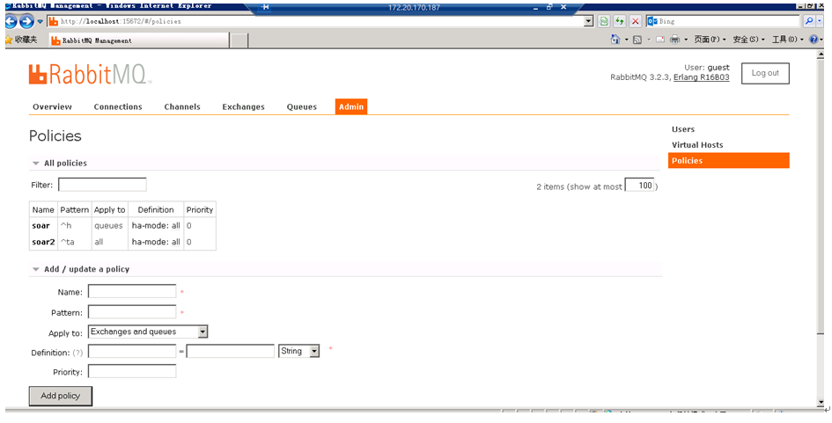Collapse the Add / update a policy section

click(x=81, y=269)
